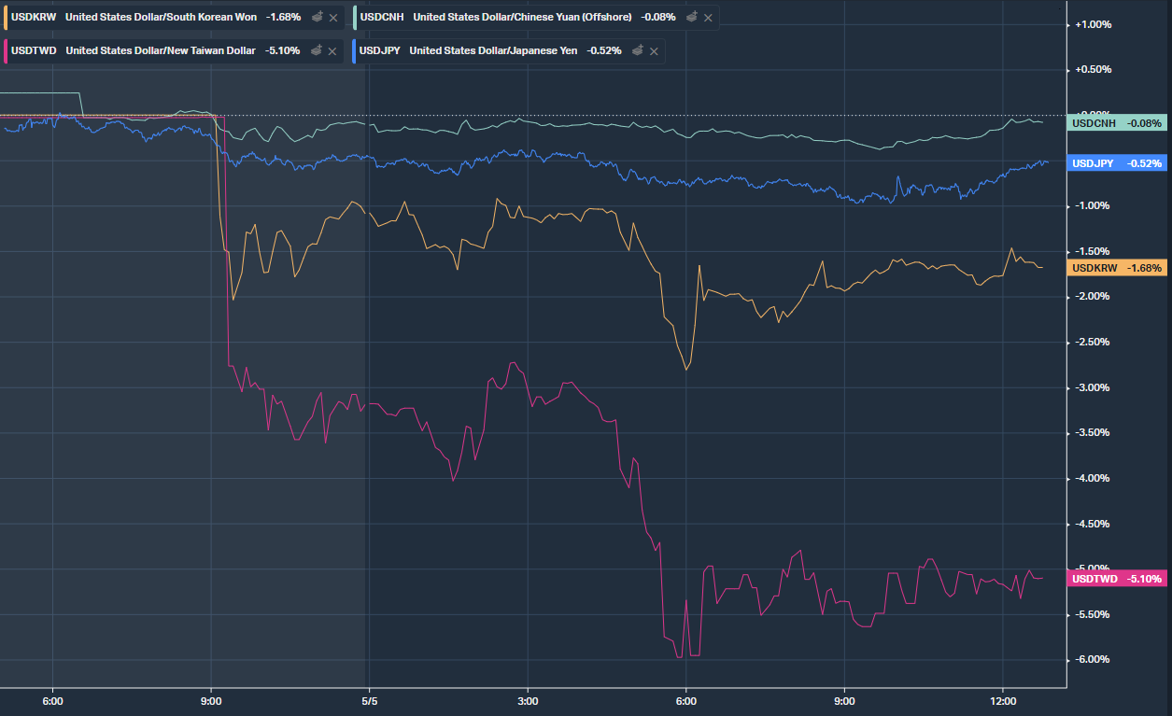
Task: Click the USDJPY -0.52% axis price tag
Action: tap(1116, 163)
